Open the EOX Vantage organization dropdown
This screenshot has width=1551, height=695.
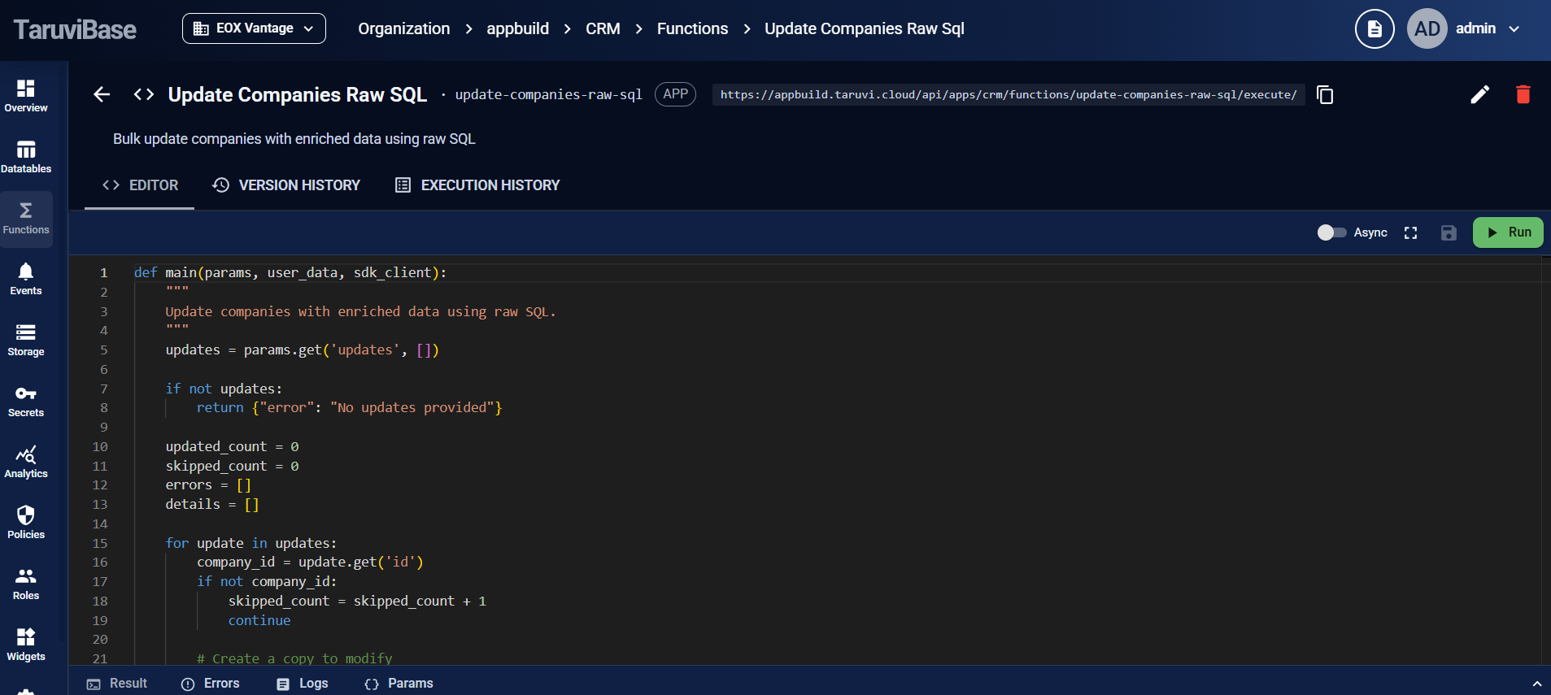(x=254, y=28)
